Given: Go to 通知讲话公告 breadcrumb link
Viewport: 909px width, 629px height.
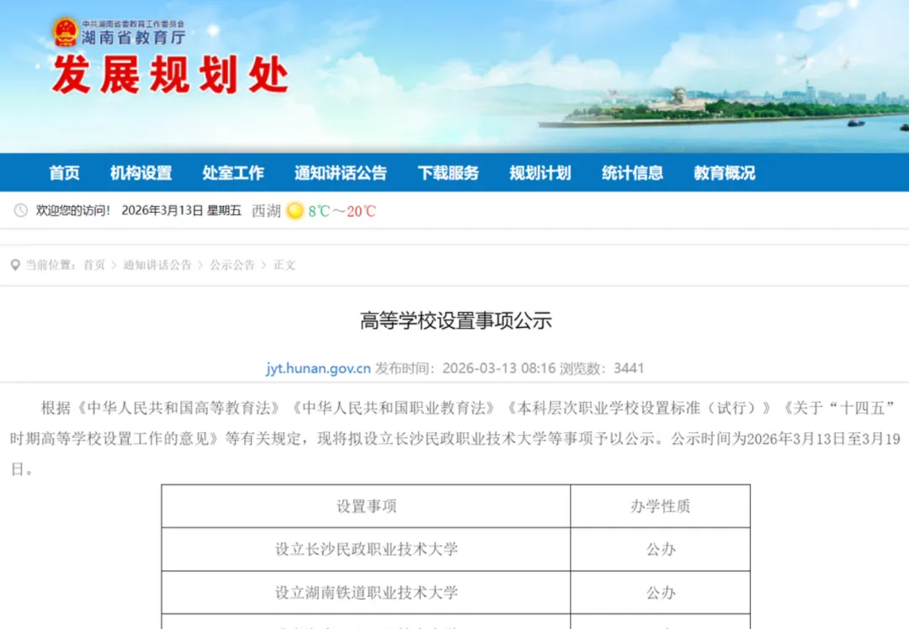Looking at the screenshot, I should point(157,265).
